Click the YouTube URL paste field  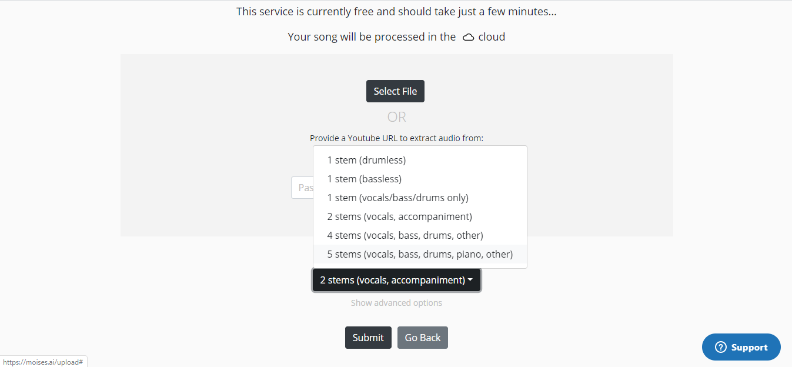pos(302,188)
